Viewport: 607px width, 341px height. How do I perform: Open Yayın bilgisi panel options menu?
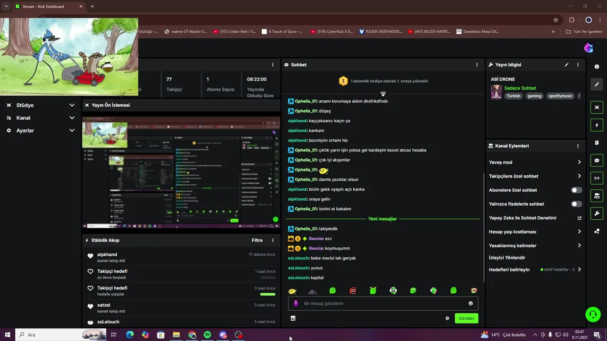[578, 65]
